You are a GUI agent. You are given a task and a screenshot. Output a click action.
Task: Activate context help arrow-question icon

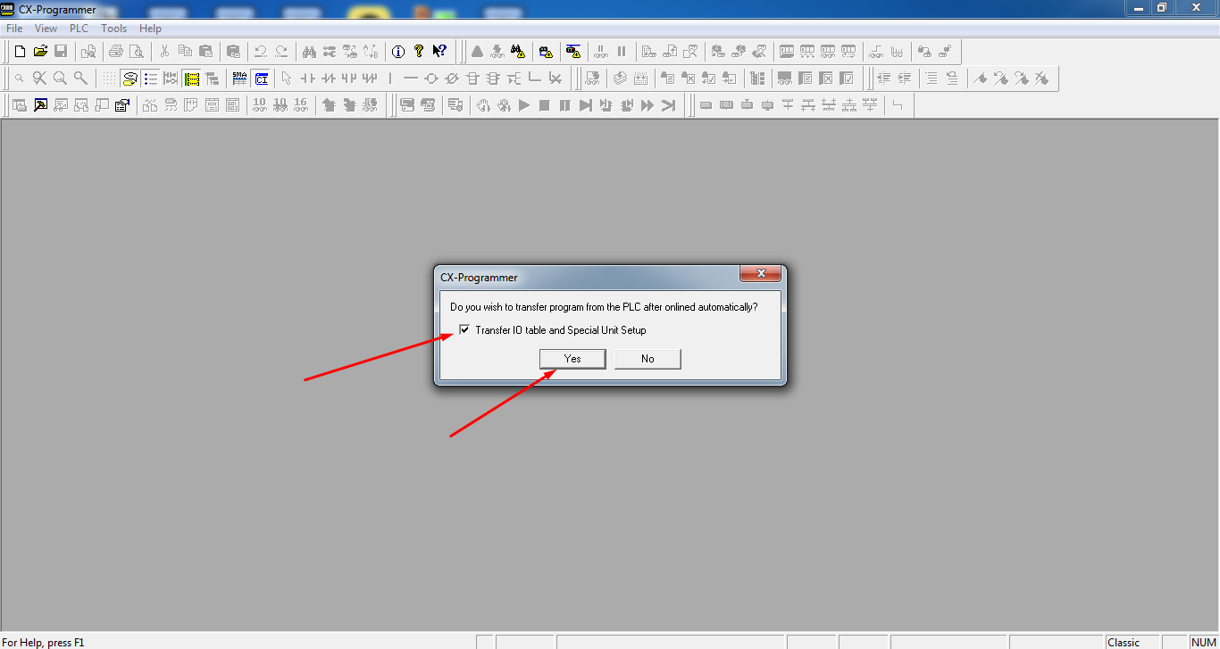(x=439, y=51)
